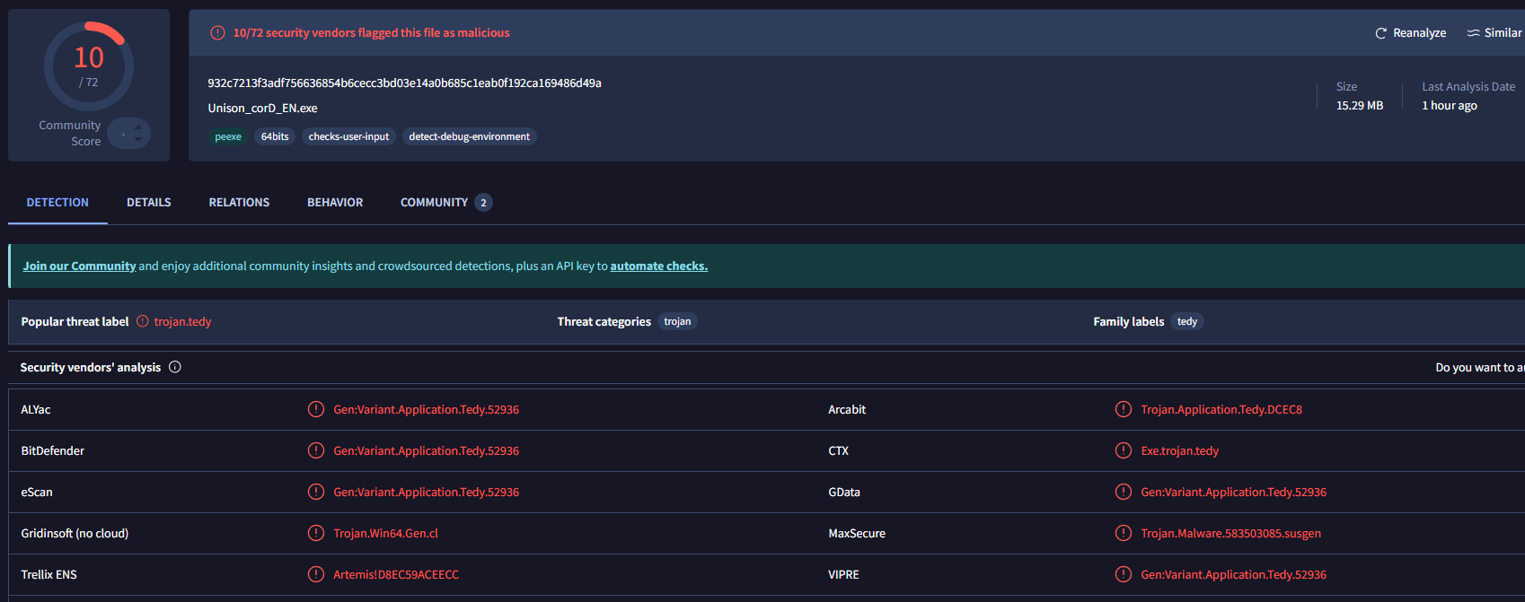Click the SHA-256 hash starting 932c7213

tap(404, 83)
